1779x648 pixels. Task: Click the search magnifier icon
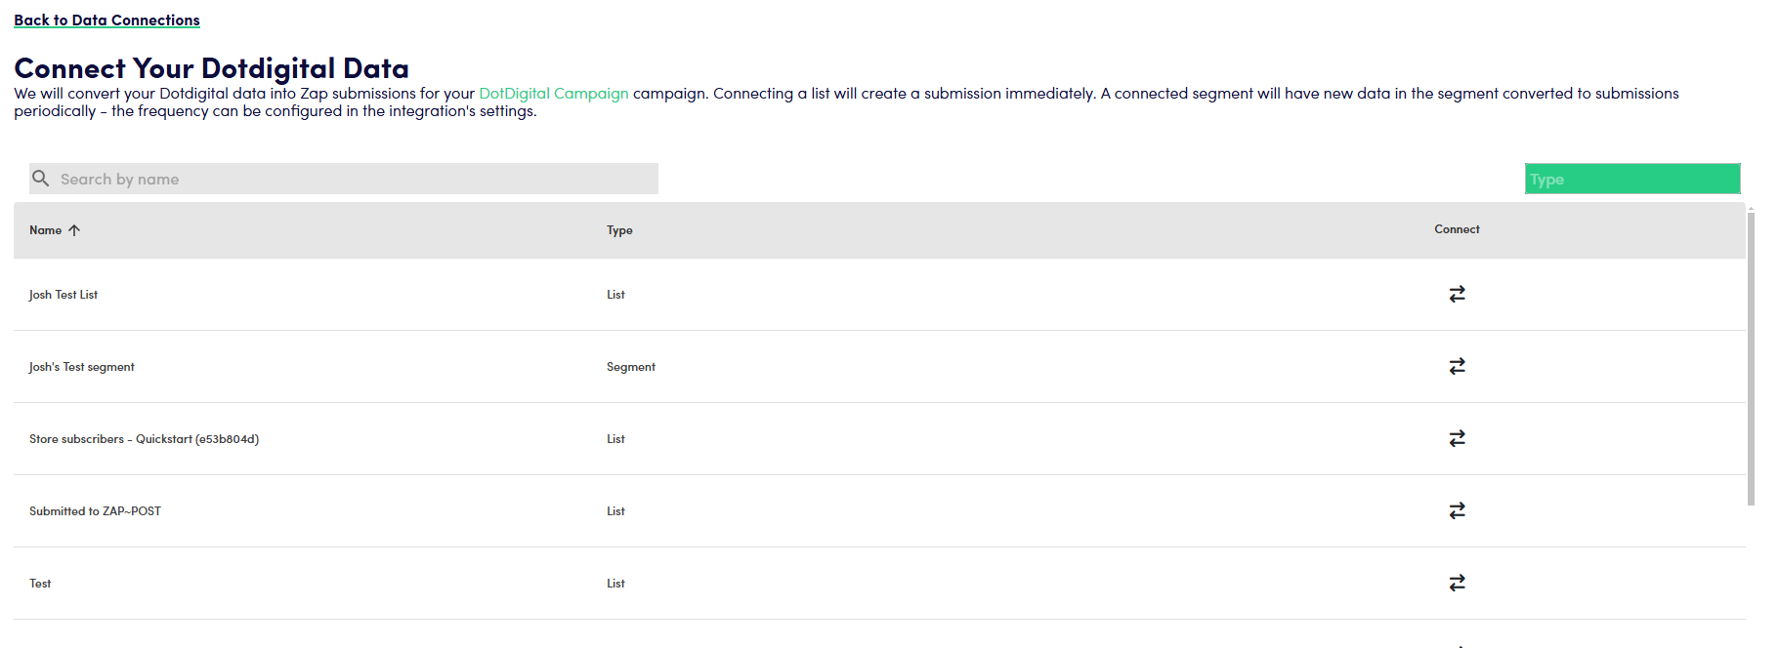click(41, 179)
